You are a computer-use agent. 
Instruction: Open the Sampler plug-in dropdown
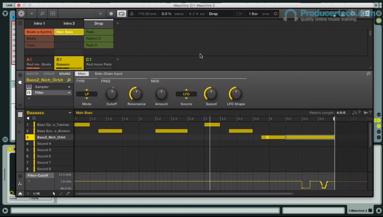tap(69, 87)
